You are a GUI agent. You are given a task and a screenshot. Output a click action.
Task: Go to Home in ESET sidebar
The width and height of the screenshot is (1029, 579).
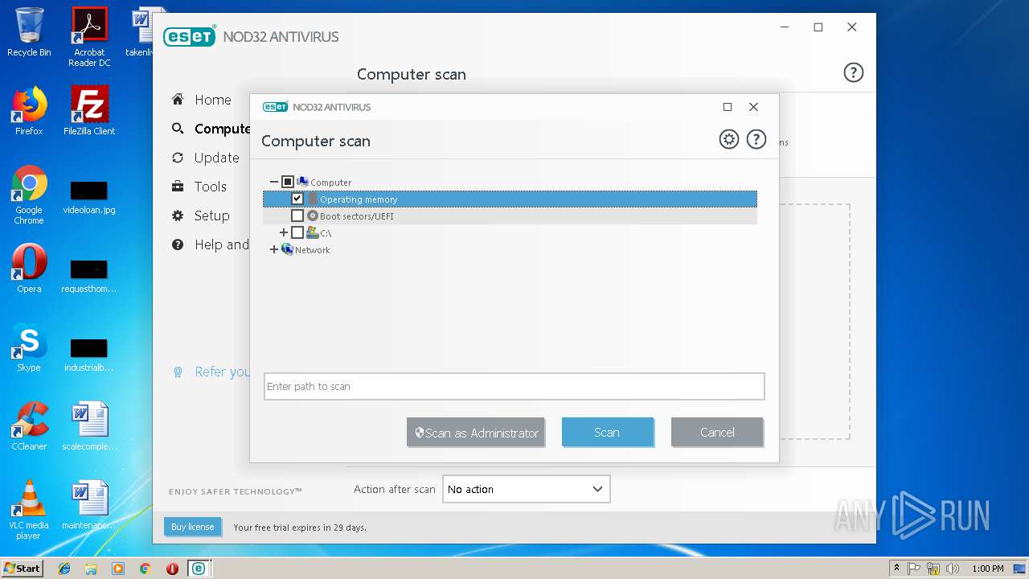point(212,100)
